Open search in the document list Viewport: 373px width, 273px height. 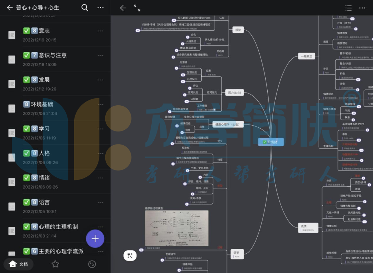click(x=85, y=8)
